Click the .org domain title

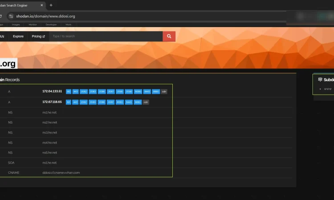(x=8, y=64)
